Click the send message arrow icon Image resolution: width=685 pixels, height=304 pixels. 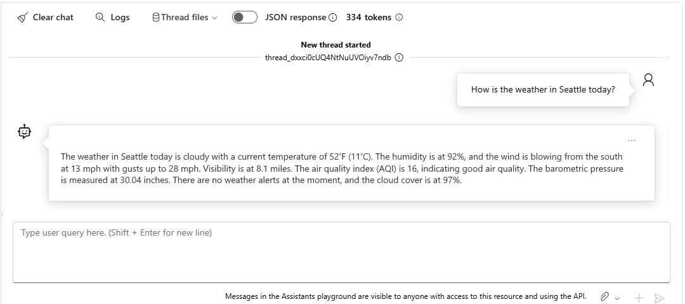point(659,298)
